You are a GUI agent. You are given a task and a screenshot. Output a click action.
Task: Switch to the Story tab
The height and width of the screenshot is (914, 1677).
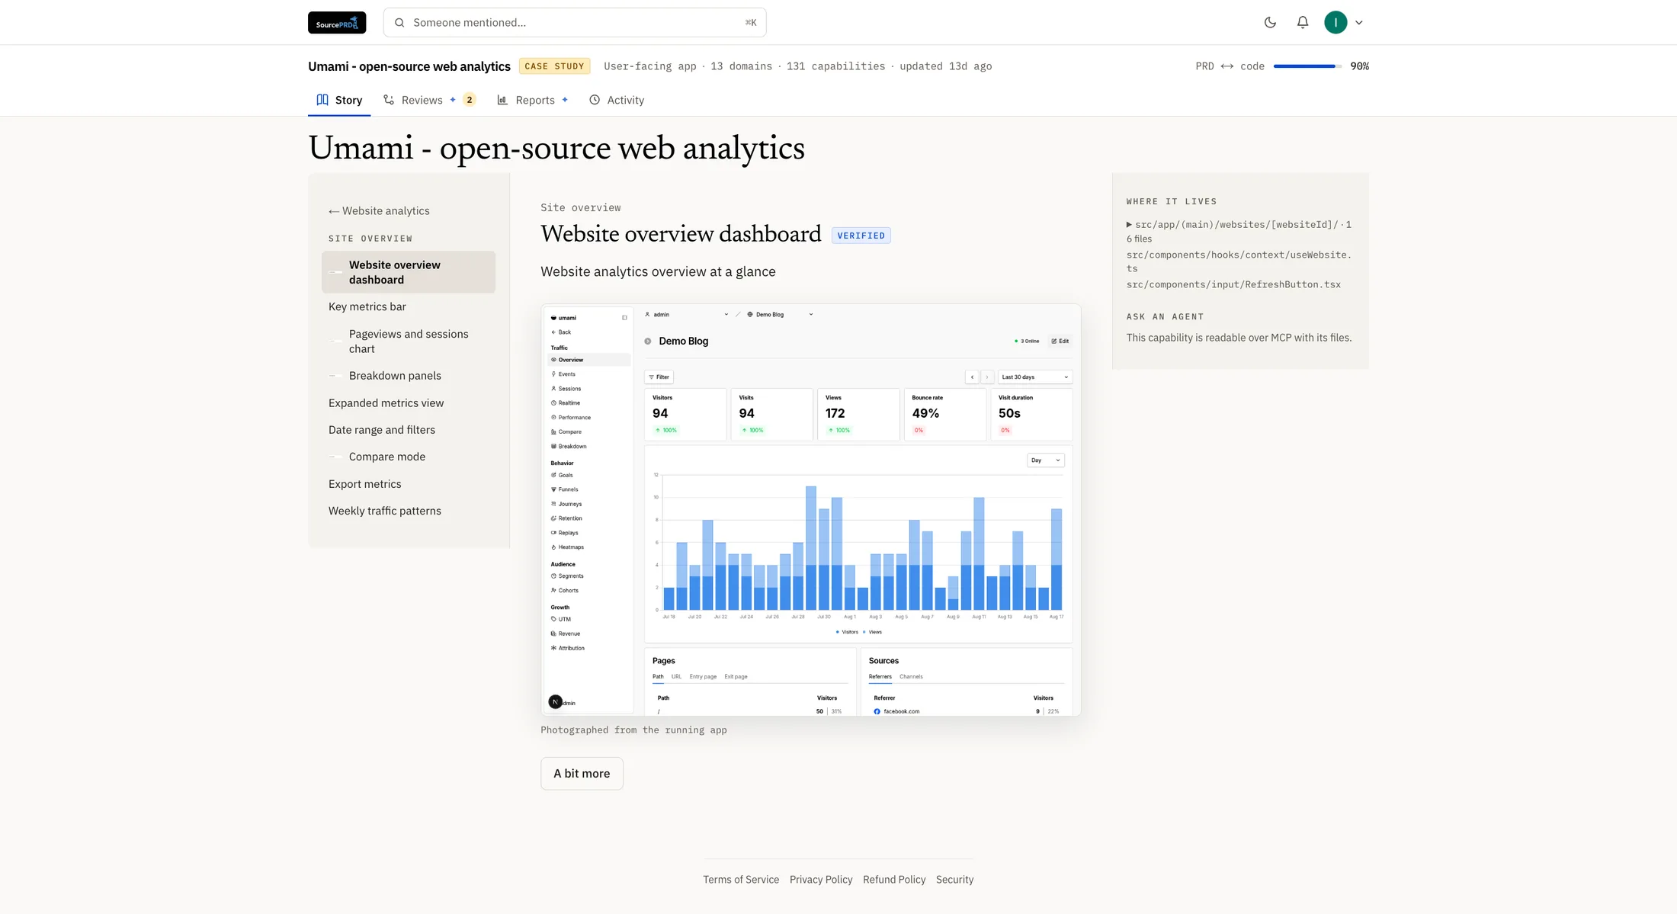[339, 100]
